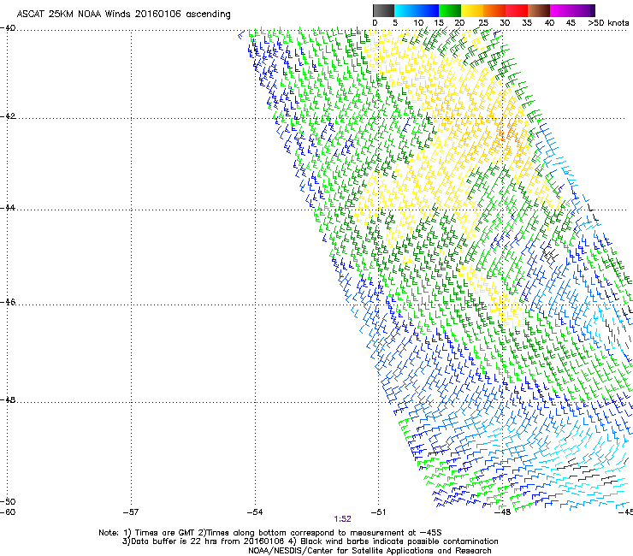Click the legend tick label '35'

pyautogui.click(x=527, y=23)
